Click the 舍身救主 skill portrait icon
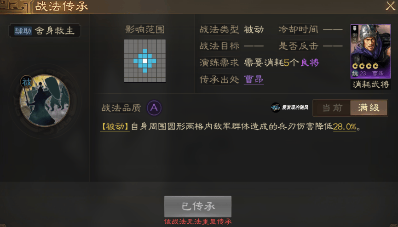 pyautogui.click(x=45, y=101)
